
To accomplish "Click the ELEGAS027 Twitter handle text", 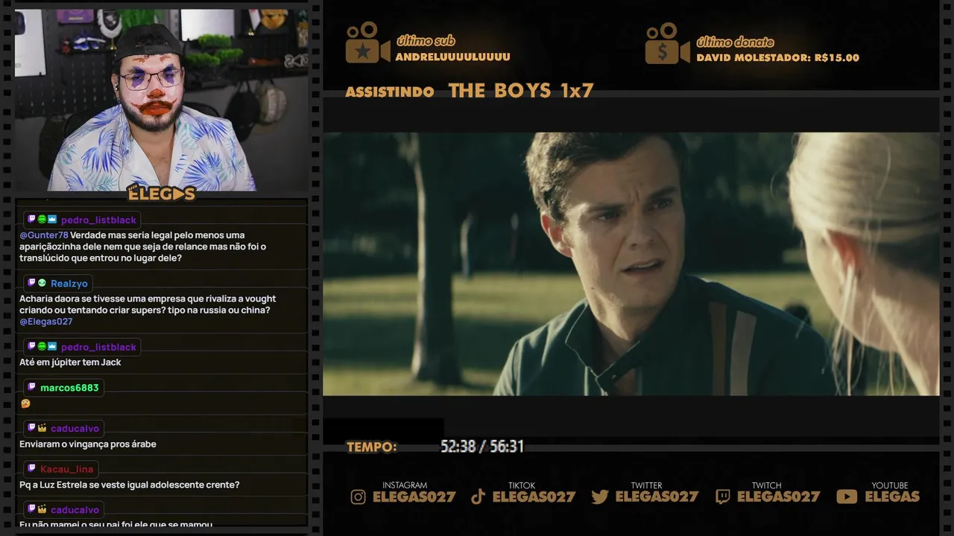I will (657, 497).
